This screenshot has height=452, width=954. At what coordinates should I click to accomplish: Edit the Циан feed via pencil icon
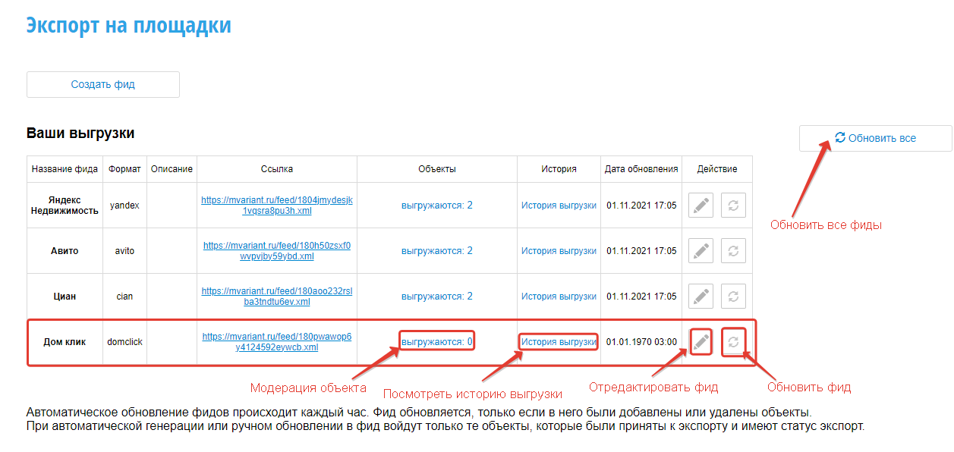pyautogui.click(x=701, y=297)
